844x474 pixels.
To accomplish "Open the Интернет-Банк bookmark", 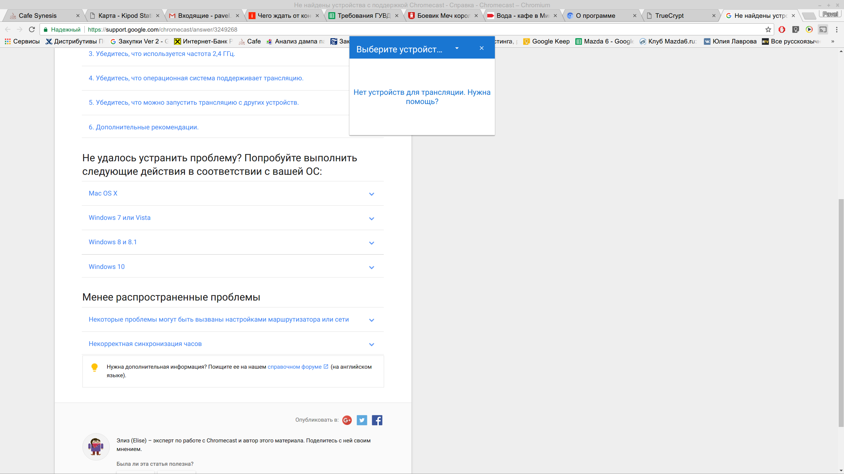I will pos(203,41).
